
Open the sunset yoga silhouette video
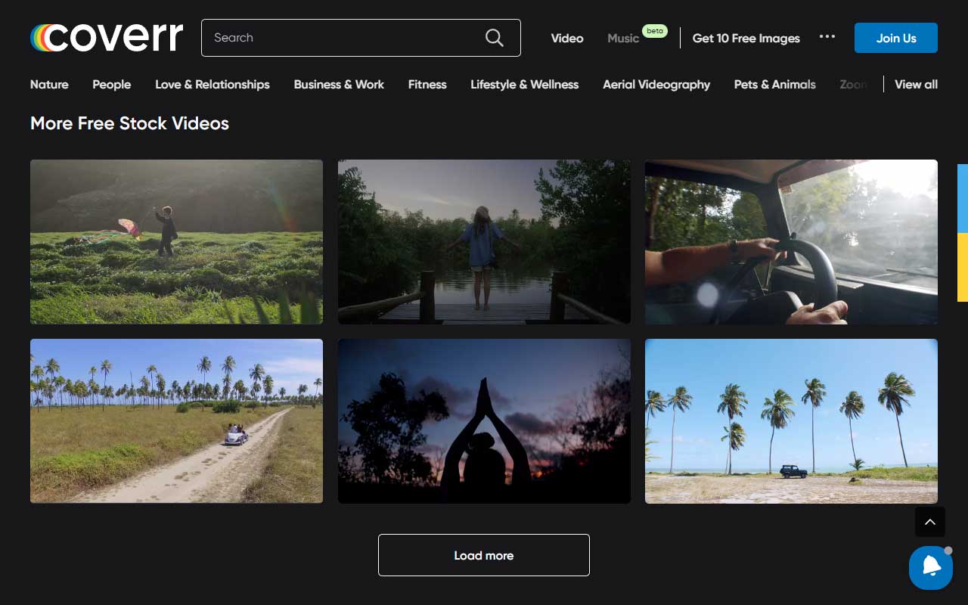click(483, 420)
